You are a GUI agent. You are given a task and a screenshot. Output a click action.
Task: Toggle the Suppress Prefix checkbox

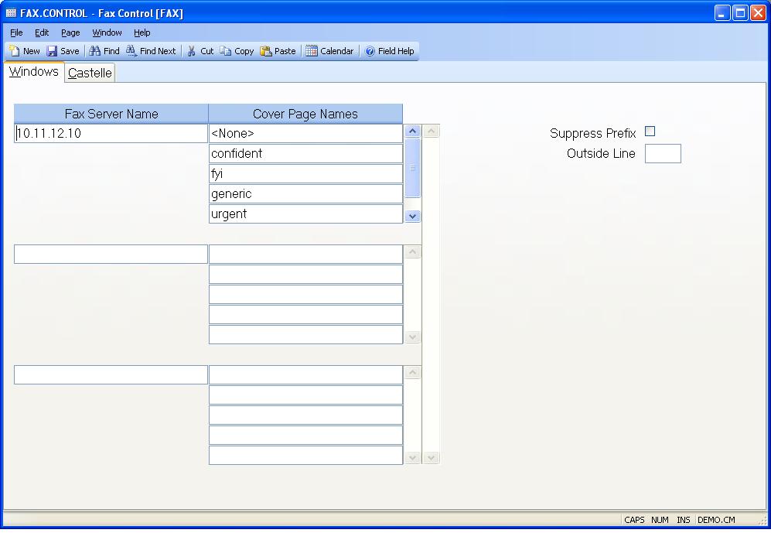pos(650,132)
